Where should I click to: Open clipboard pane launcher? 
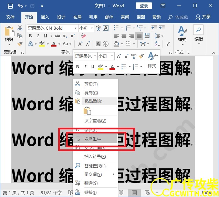[x=22, y=53]
